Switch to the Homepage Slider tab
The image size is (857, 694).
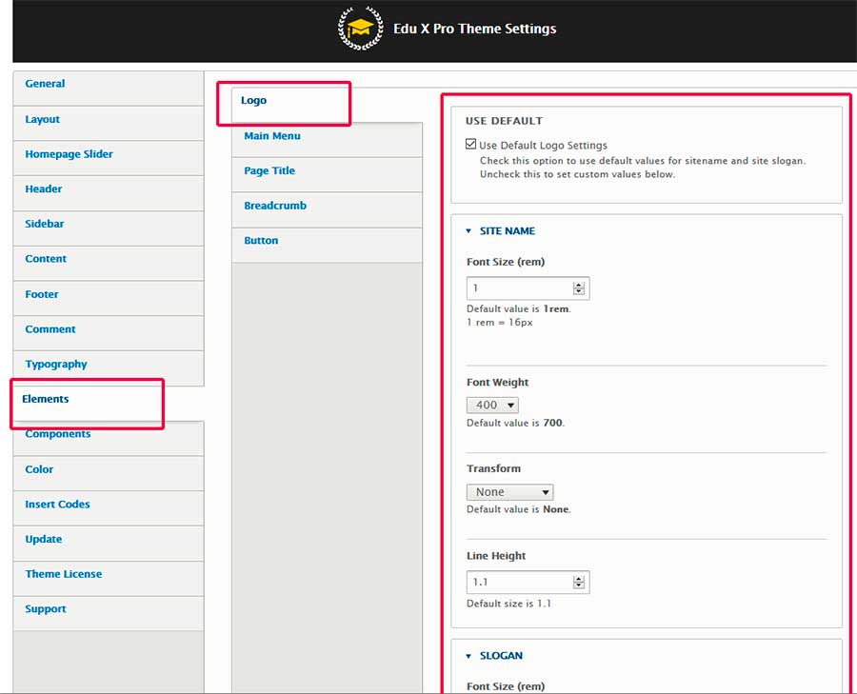[69, 154]
